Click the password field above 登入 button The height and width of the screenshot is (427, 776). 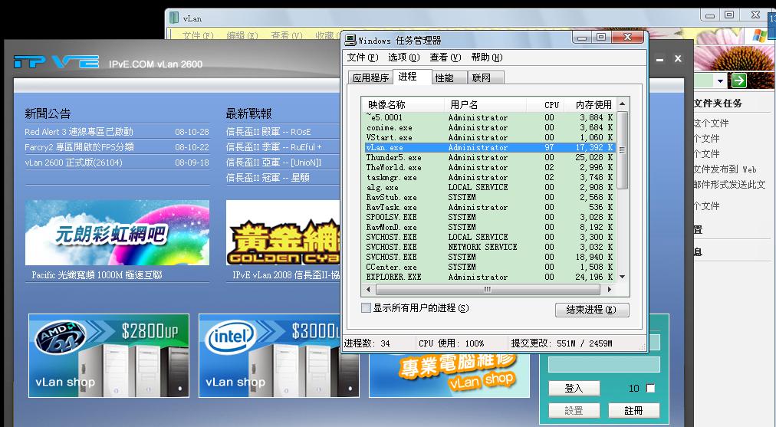click(x=603, y=365)
